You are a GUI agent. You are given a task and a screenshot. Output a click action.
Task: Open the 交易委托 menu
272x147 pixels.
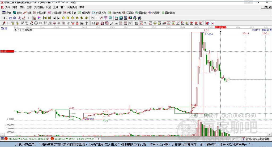[x=72, y=7]
